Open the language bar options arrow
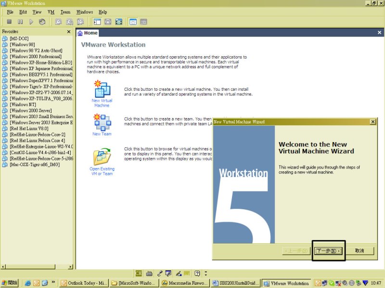This screenshot has width=385, height=288. (206, 273)
